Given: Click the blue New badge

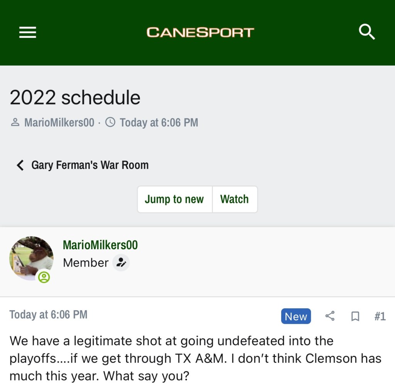Looking at the screenshot, I should click(x=296, y=316).
